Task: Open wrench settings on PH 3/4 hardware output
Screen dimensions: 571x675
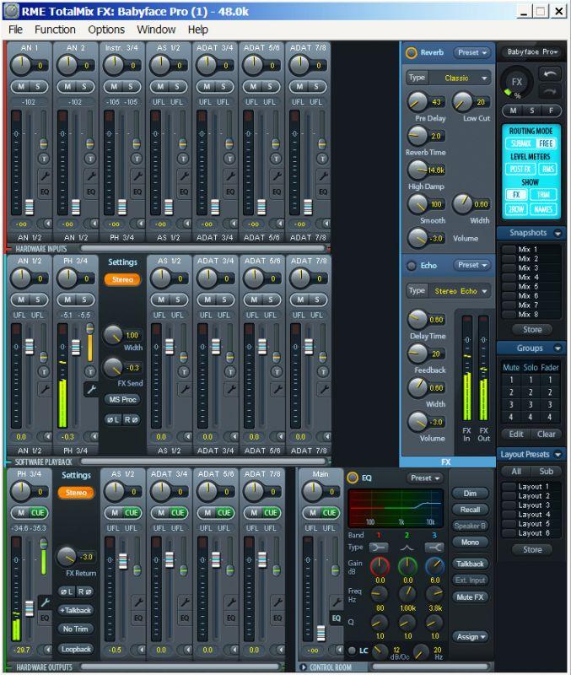Action: (45, 602)
